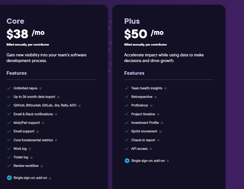The height and width of the screenshot is (189, 244).
Task: Open info tooltip for Mob/Pair support
Action: coord(43,123)
